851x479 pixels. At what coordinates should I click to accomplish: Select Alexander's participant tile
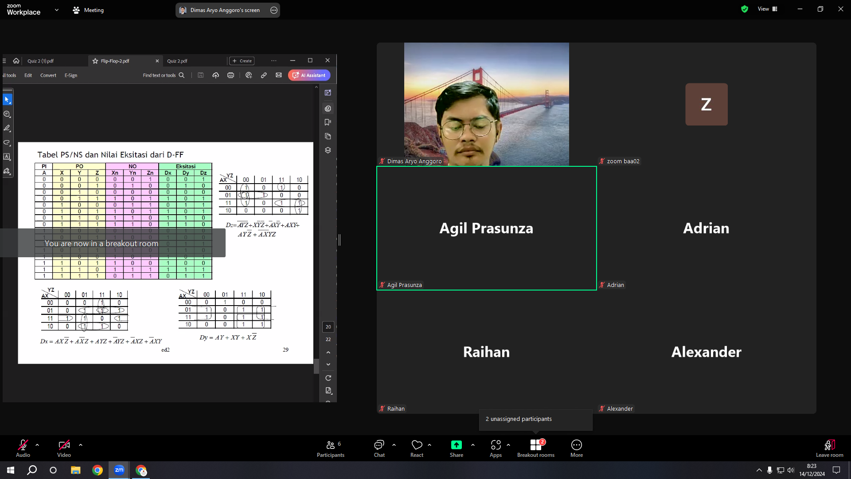(707, 352)
